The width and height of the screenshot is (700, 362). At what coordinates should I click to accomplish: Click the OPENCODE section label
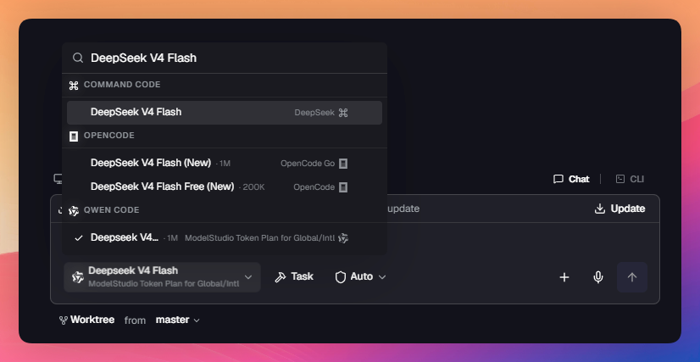tap(109, 136)
